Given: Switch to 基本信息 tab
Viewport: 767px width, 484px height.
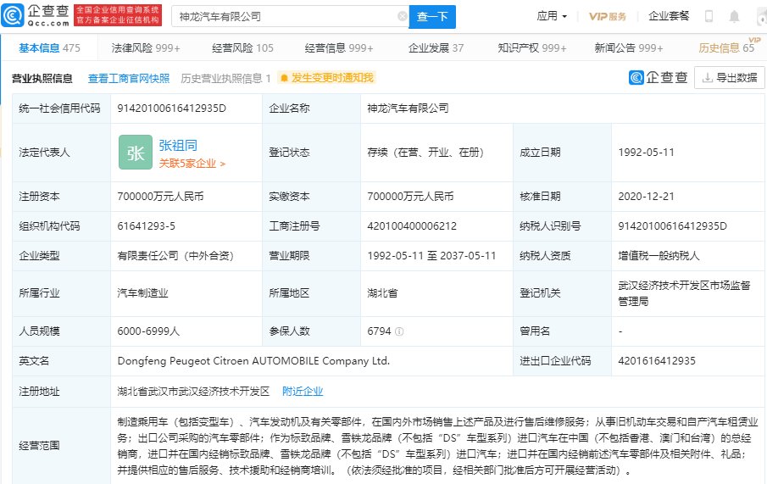Looking at the screenshot, I should coord(49,48).
